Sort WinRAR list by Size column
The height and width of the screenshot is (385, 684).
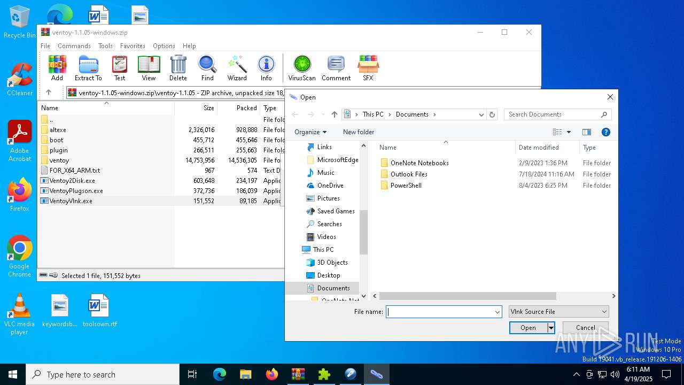[196, 108]
